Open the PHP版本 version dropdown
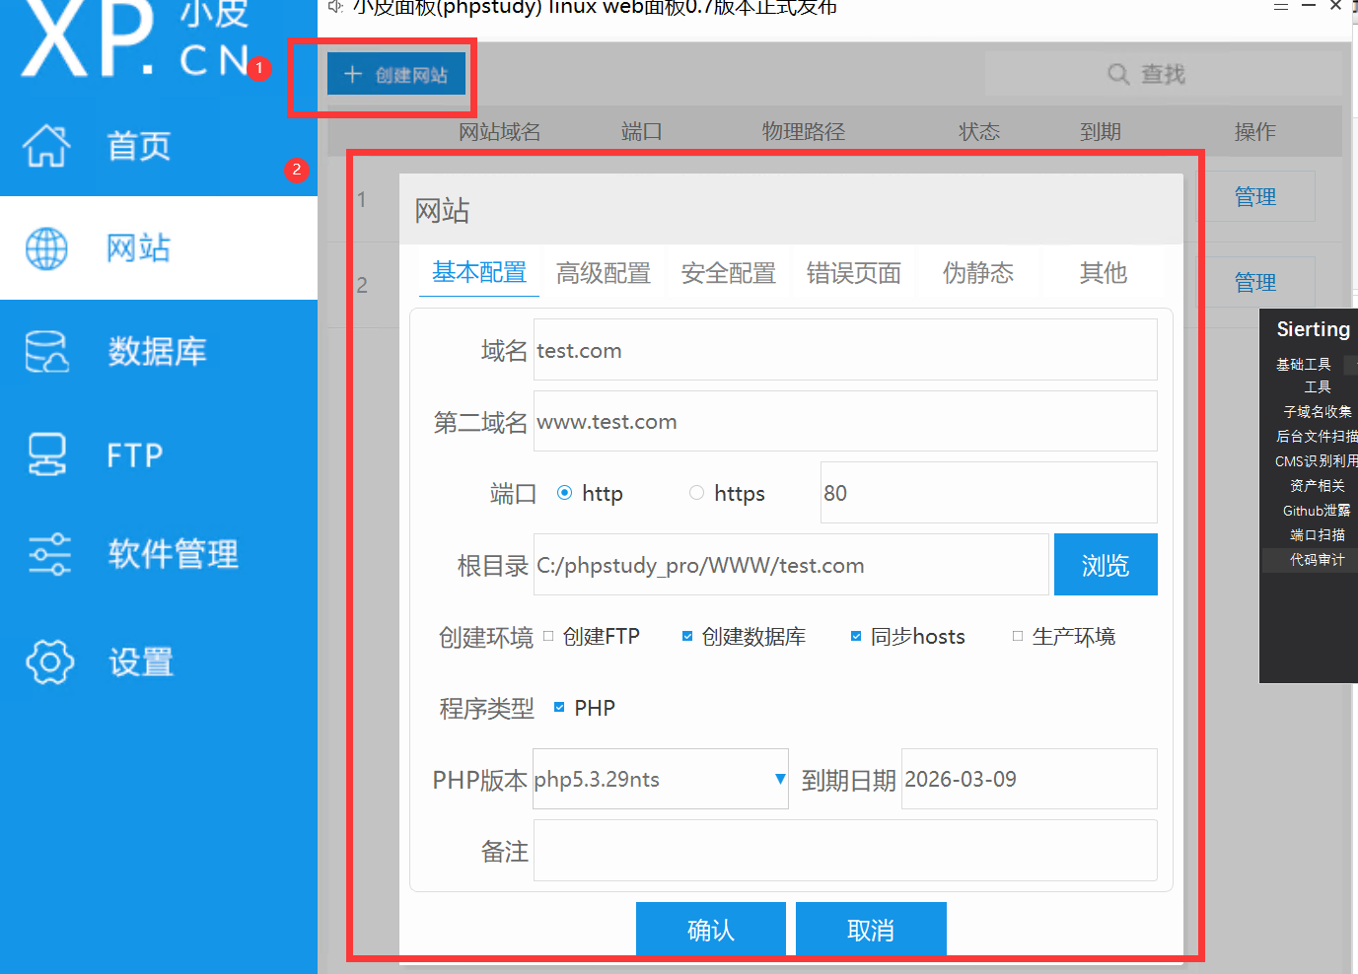Screen dimensions: 1358x974 coord(779,779)
